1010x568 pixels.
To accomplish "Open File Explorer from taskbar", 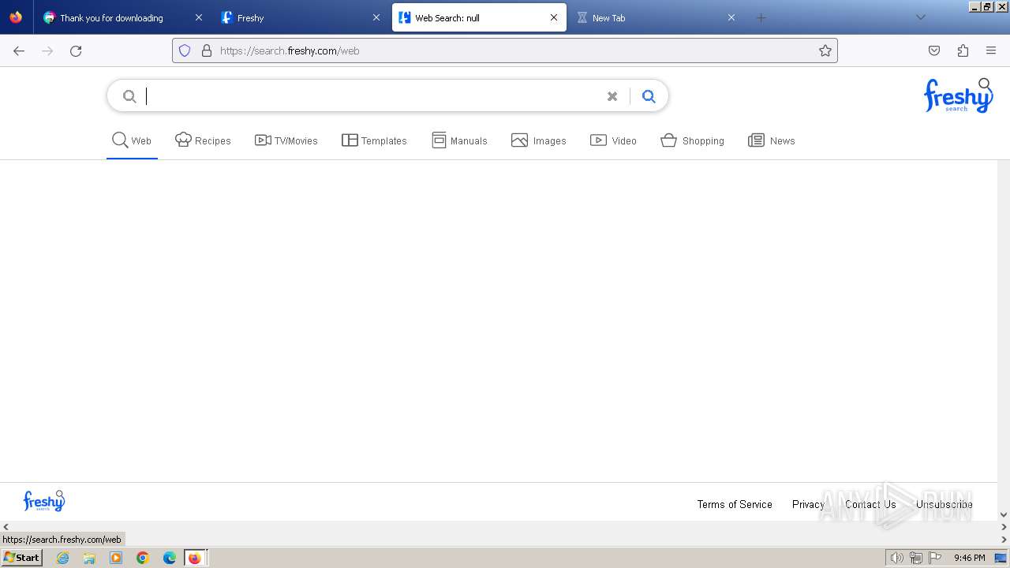I will tap(89, 558).
